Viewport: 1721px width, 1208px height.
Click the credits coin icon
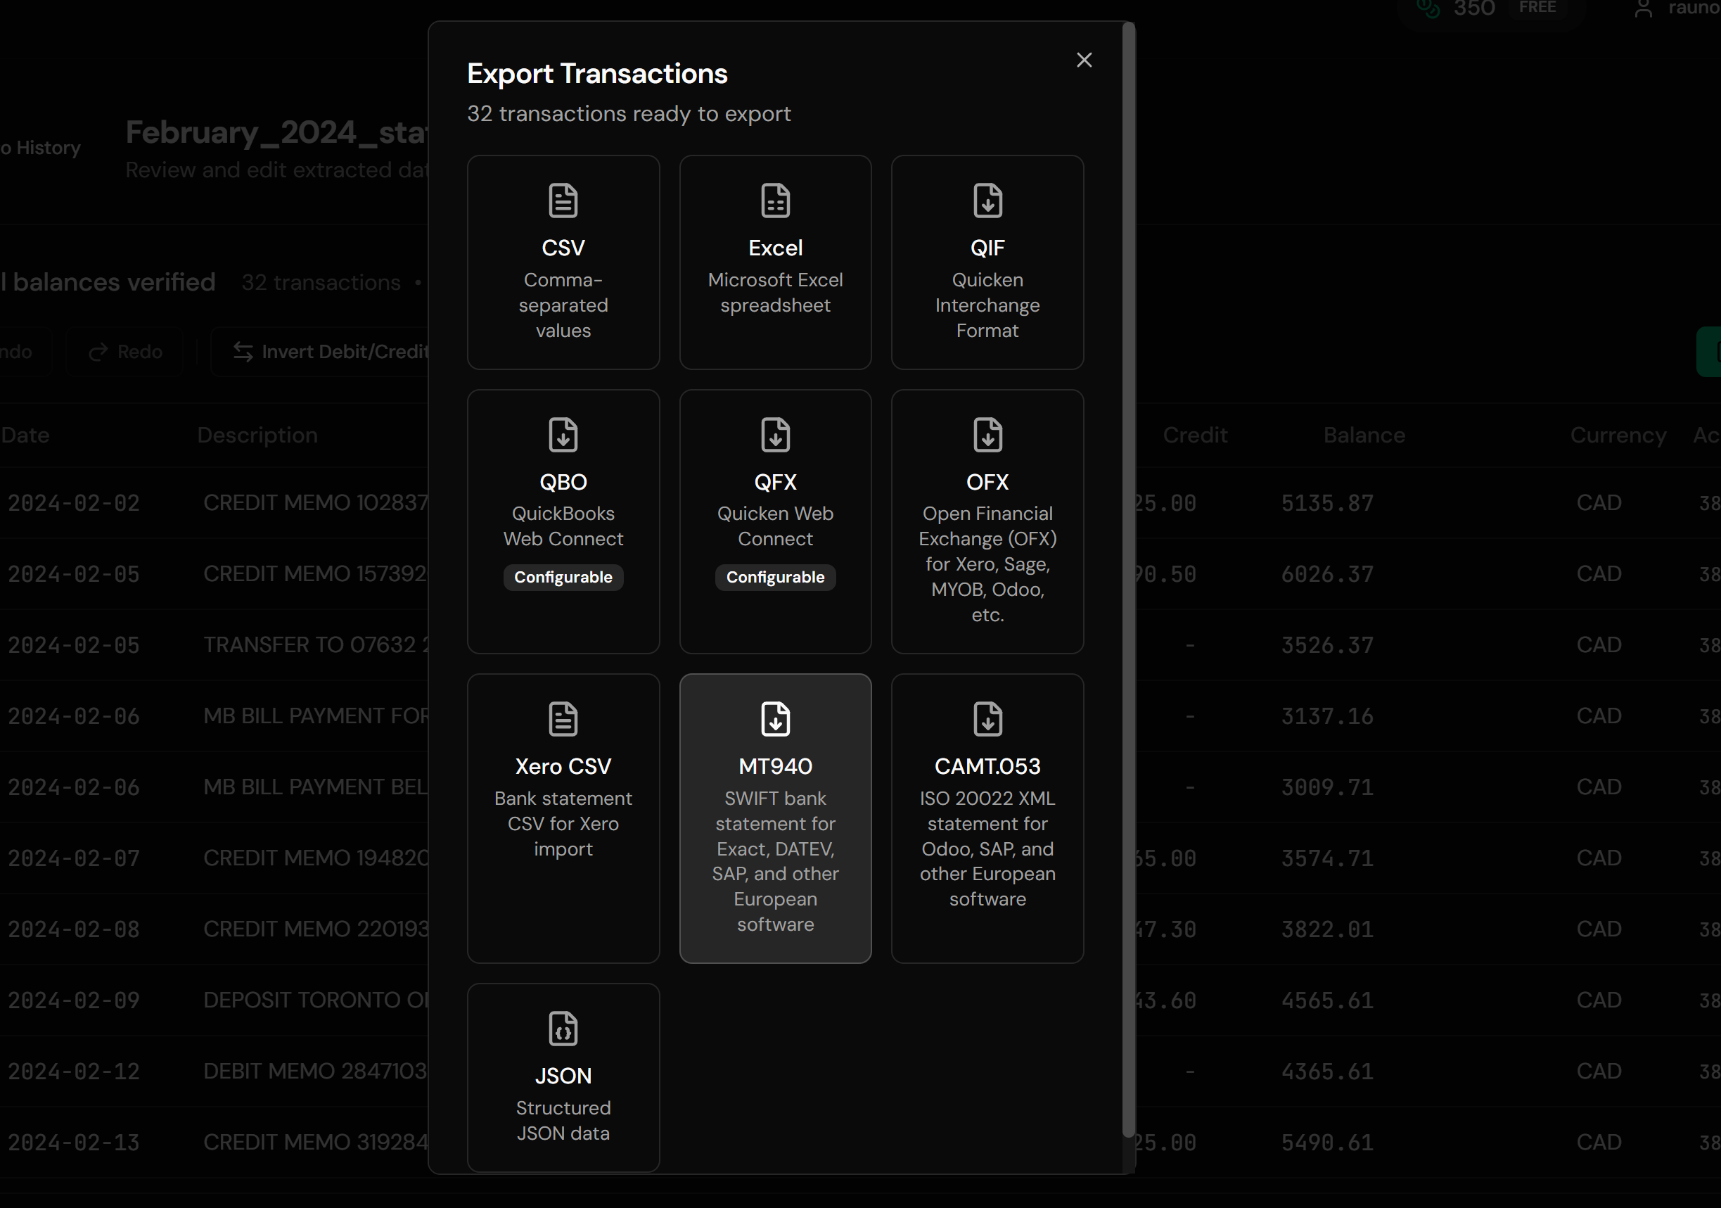pos(1428,8)
